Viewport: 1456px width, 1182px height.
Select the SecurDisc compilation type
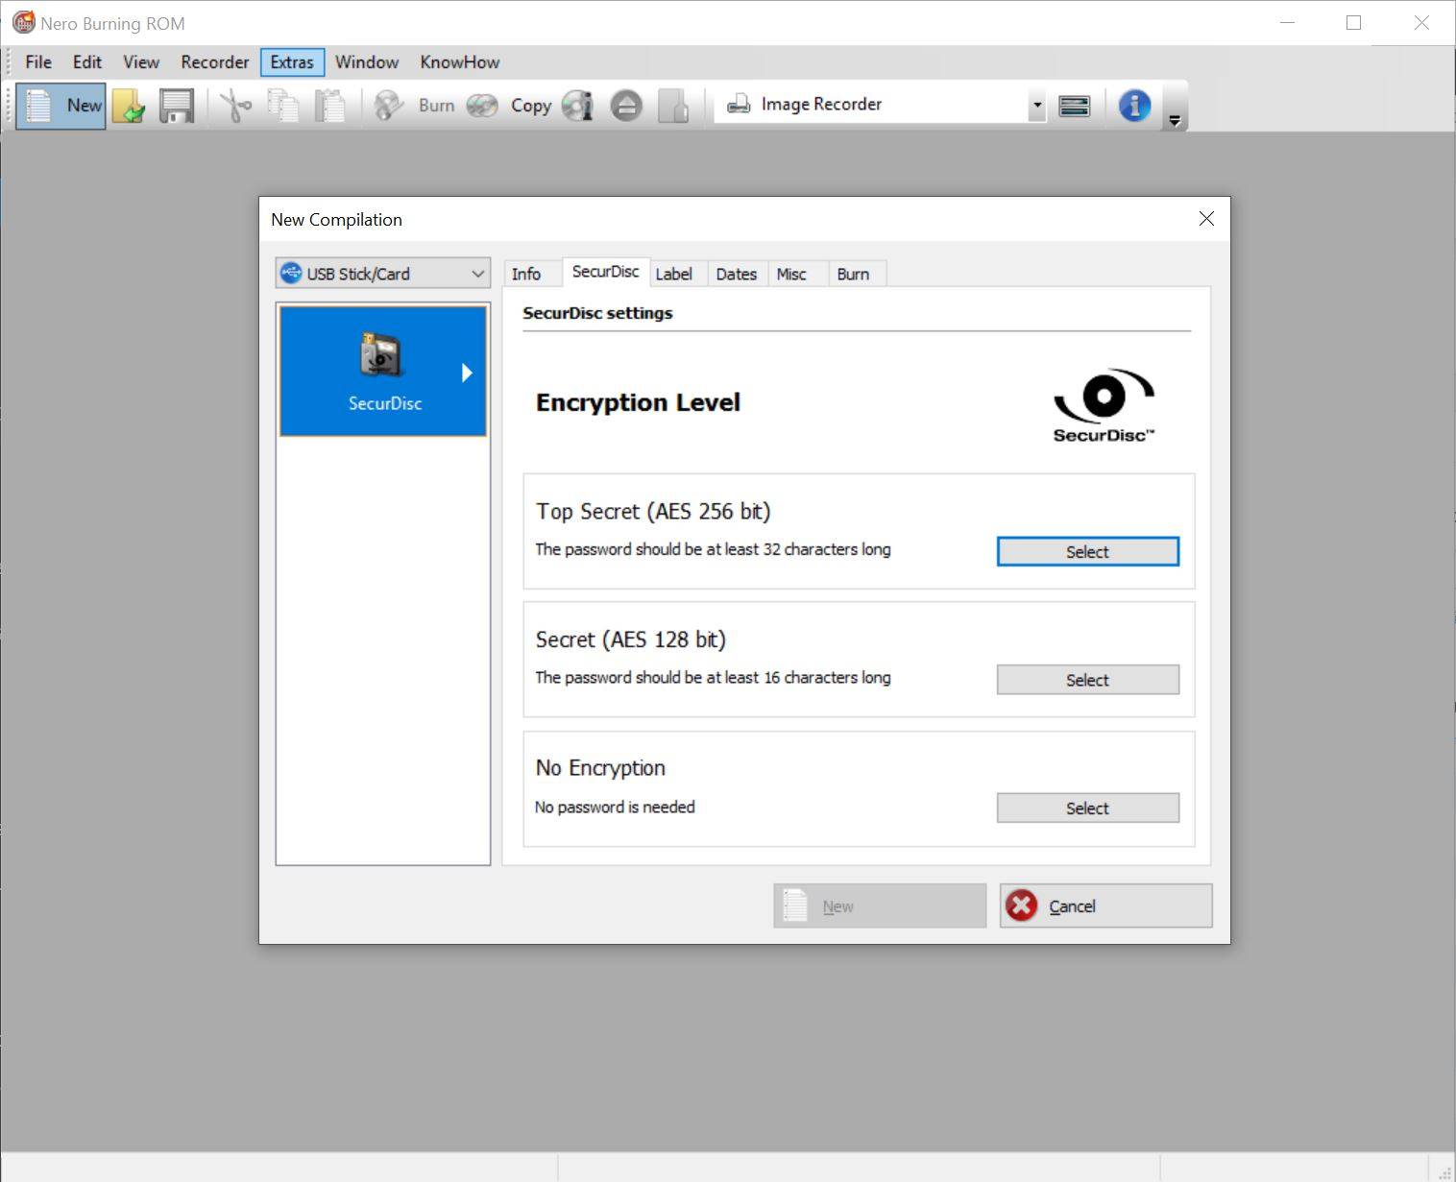coord(383,371)
